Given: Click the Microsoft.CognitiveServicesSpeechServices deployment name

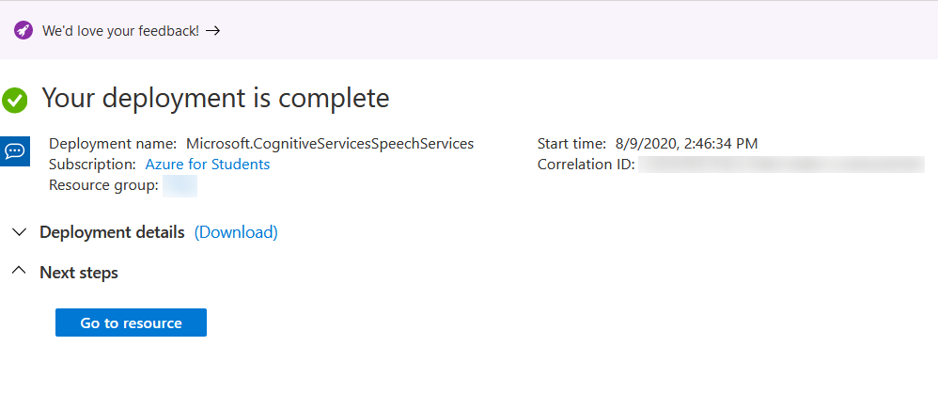Looking at the screenshot, I should pyautogui.click(x=330, y=144).
